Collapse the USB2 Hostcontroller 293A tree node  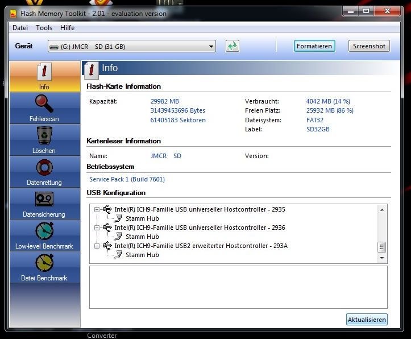(x=97, y=246)
